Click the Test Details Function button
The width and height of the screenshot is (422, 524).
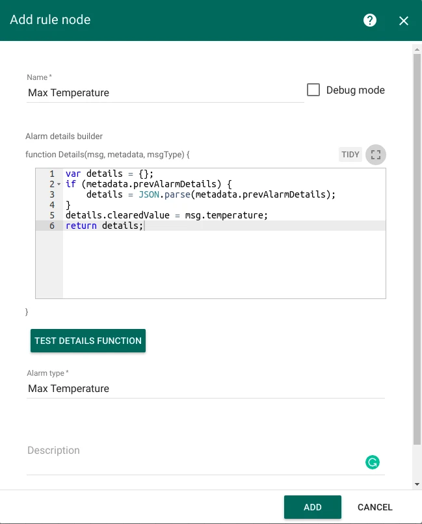[88, 341]
